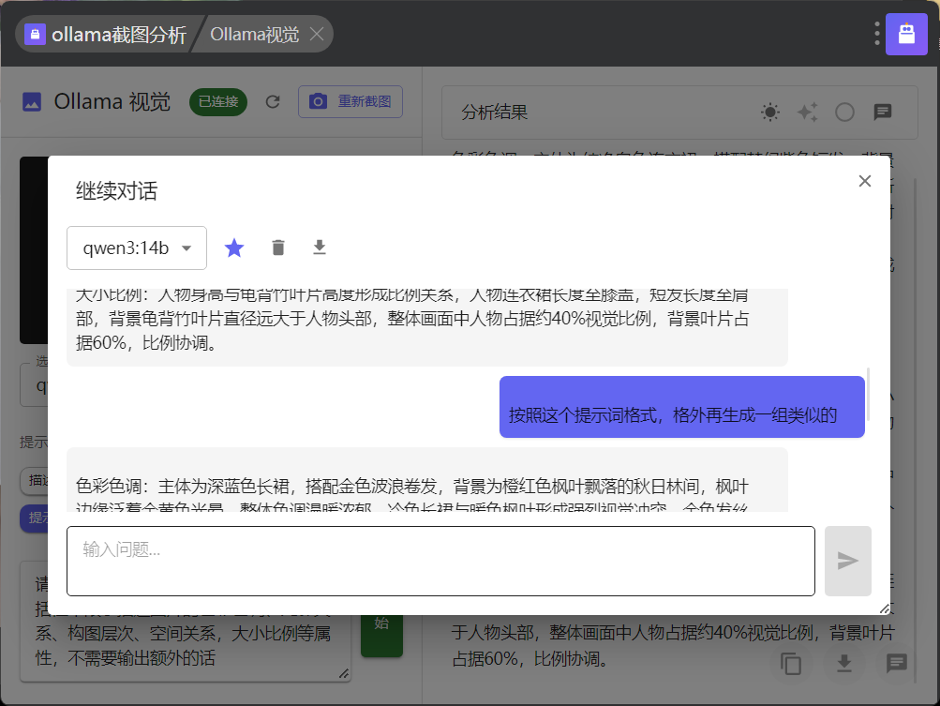The width and height of the screenshot is (940, 706).
Task: Click the star favorite icon in dialog
Action: click(x=234, y=248)
